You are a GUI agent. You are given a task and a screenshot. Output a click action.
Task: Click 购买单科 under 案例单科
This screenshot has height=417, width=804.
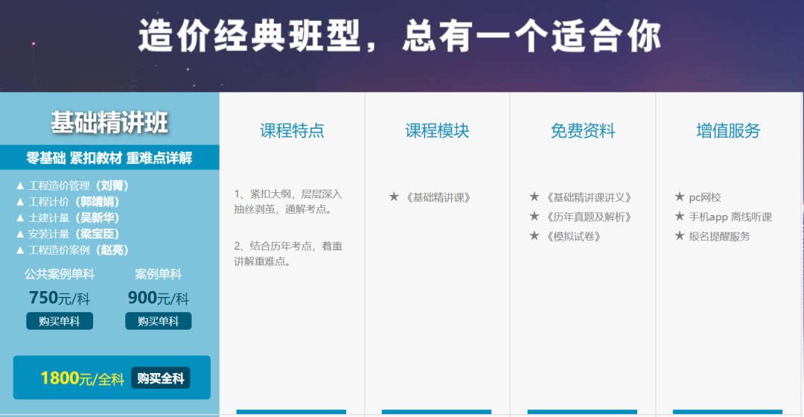click(x=159, y=321)
